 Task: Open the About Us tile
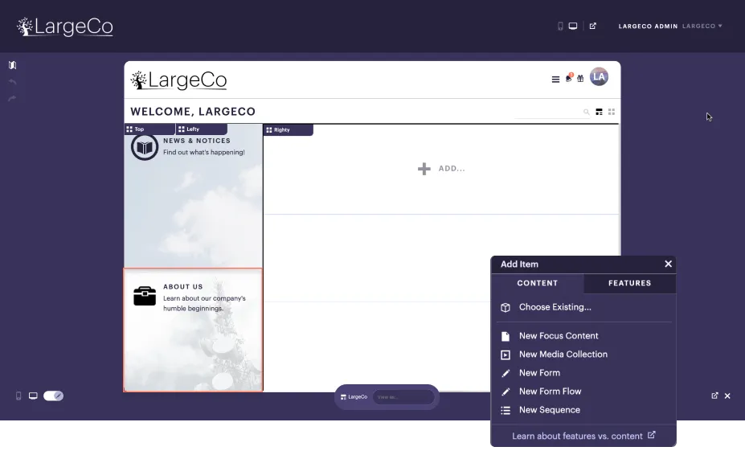click(193, 330)
